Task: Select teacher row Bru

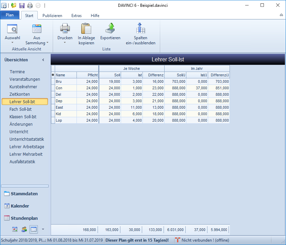Action: point(140,81)
